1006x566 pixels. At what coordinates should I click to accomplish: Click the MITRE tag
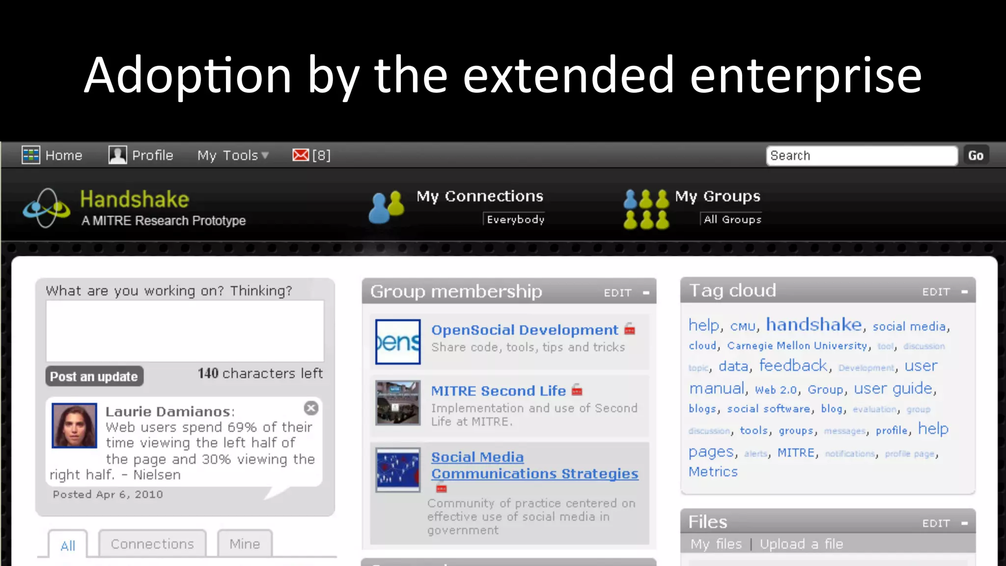(x=796, y=453)
